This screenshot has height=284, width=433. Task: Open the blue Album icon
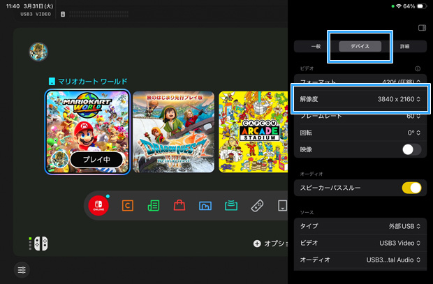(x=205, y=206)
